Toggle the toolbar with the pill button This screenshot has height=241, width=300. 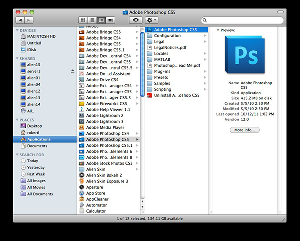pos(280,12)
